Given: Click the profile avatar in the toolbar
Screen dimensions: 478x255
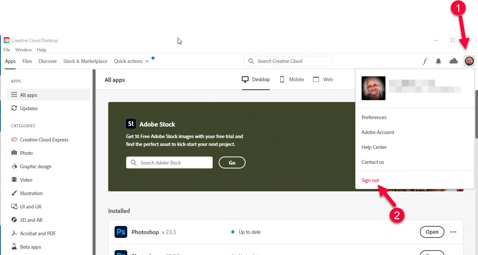Looking at the screenshot, I should 469,61.
